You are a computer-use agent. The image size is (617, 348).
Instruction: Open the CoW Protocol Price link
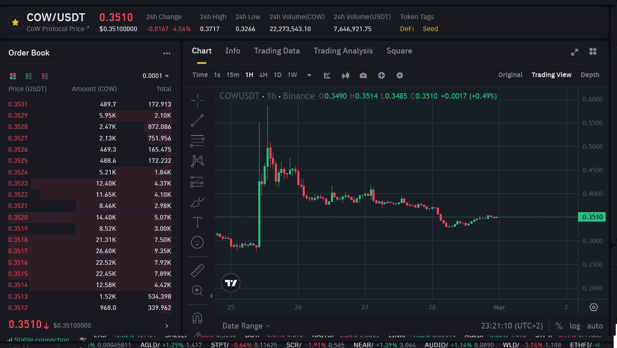coord(58,29)
